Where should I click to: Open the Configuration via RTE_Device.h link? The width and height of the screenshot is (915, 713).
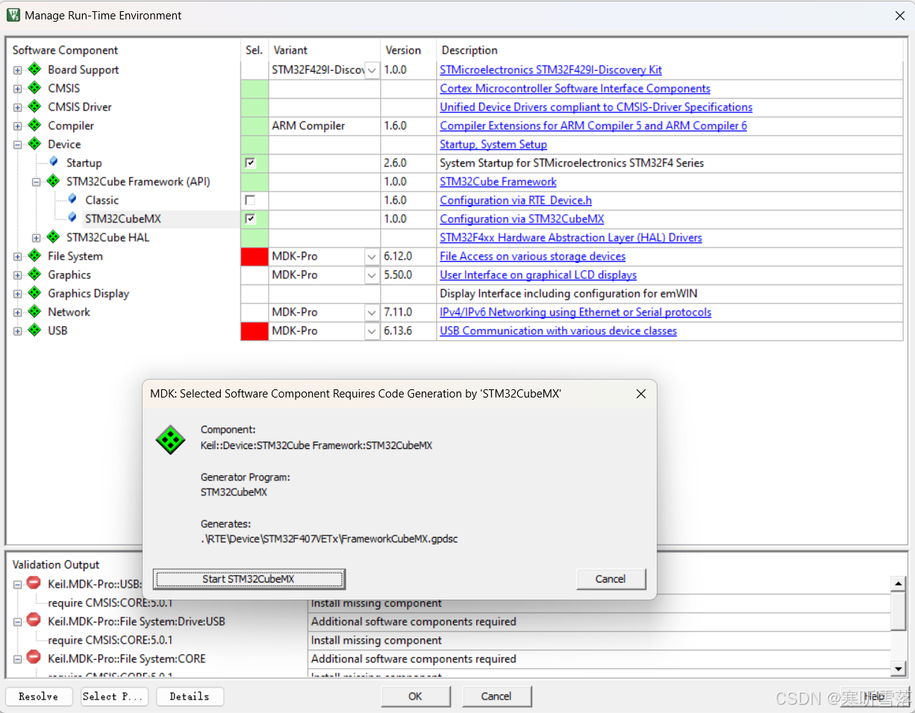tap(516, 200)
